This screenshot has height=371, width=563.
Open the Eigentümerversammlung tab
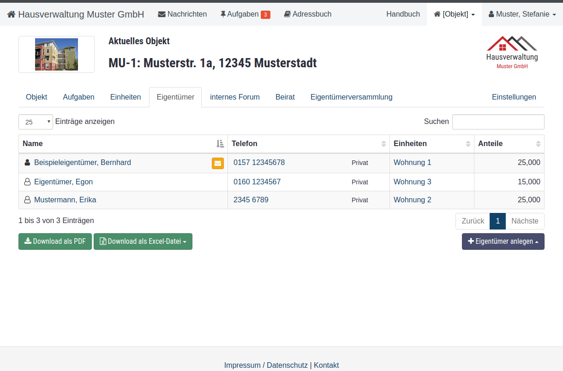tap(351, 97)
